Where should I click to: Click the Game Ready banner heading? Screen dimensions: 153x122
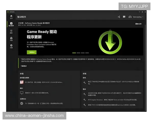coord(42,34)
